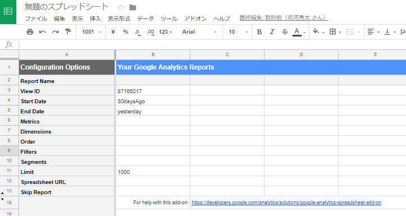Select the Spreadsheet URL label cell
The height and width of the screenshot is (216, 406).
coord(67,182)
